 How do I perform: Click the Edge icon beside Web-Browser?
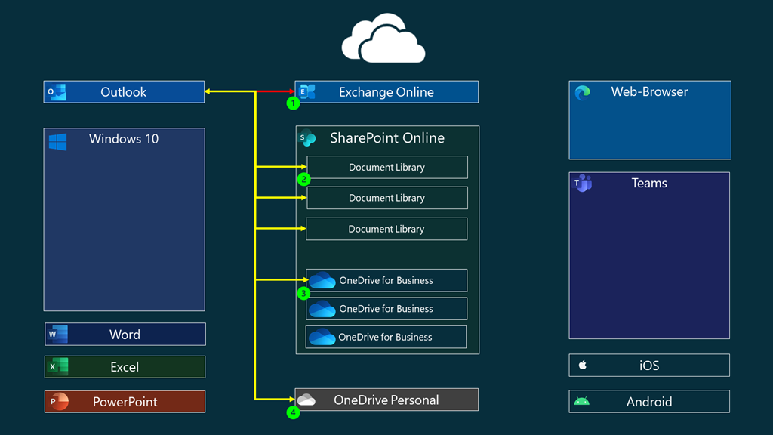pos(581,91)
